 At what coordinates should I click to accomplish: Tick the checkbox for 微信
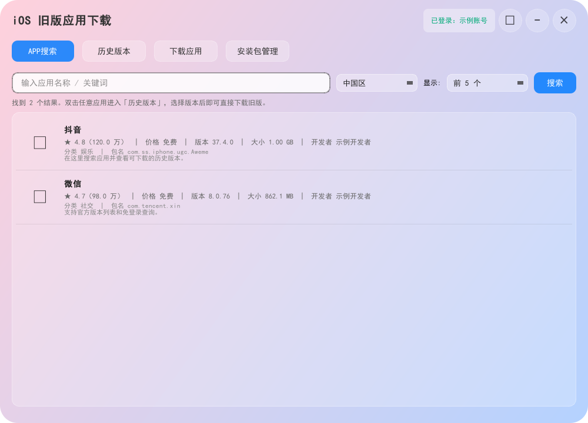40,197
